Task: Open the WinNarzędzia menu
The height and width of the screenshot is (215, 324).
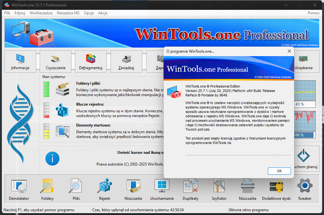Action: pyautogui.click(x=41, y=13)
